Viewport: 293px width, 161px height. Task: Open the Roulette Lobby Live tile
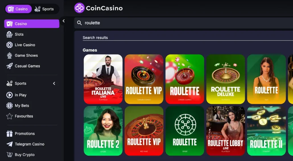tap(226, 131)
